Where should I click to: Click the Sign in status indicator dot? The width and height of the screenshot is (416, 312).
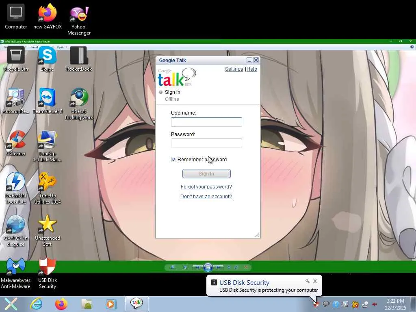tap(160, 92)
